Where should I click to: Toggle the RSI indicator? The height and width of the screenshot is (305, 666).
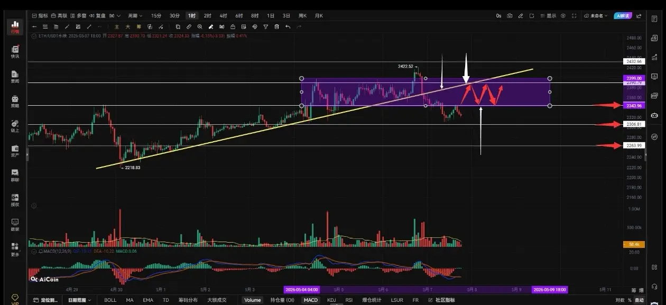click(349, 300)
